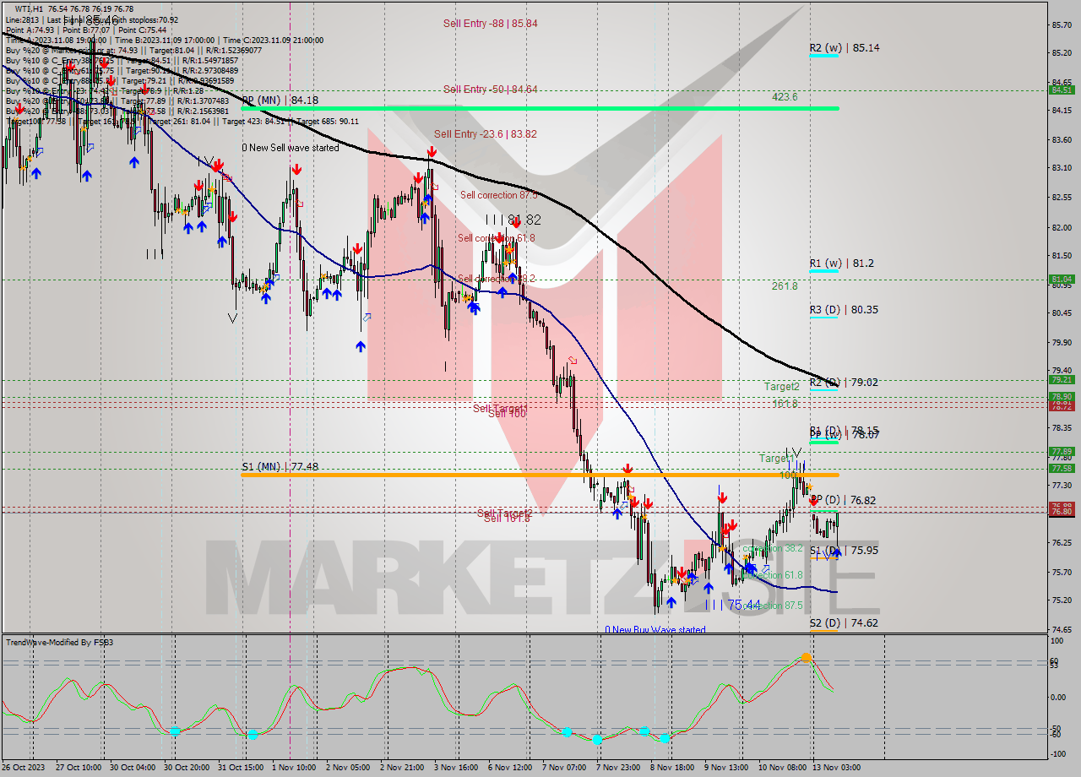
Task: Click the "30 Oct 20:00" time axis label
Action: 186,767
